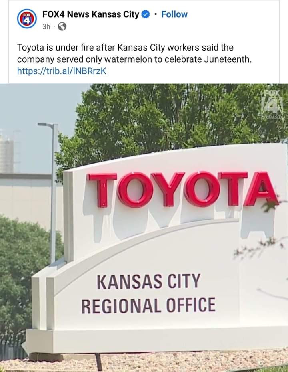Click the white storage tank in the photo background
Viewport: 288px width, 372px height.
coord(7,152)
